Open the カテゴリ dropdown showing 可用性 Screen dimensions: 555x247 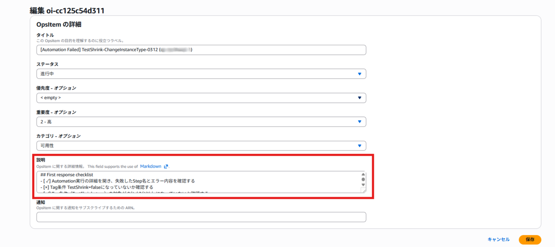(x=201, y=145)
